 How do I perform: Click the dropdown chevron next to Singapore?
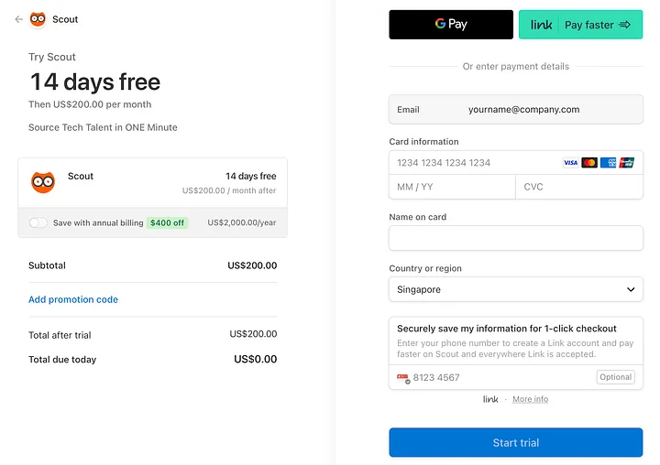[x=631, y=289]
